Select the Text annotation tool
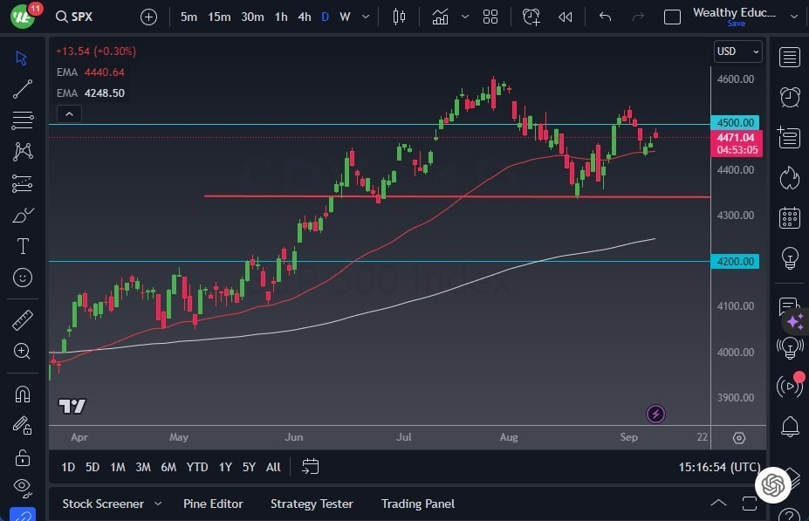Image resolution: width=809 pixels, height=521 pixels. coord(22,246)
